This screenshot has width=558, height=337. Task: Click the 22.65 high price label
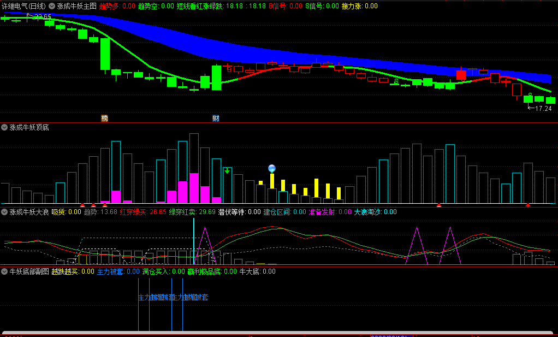coord(43,17)
